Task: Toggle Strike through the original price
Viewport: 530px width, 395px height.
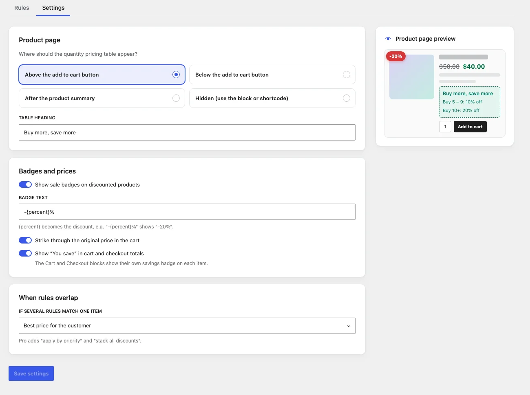Action: 25,240
